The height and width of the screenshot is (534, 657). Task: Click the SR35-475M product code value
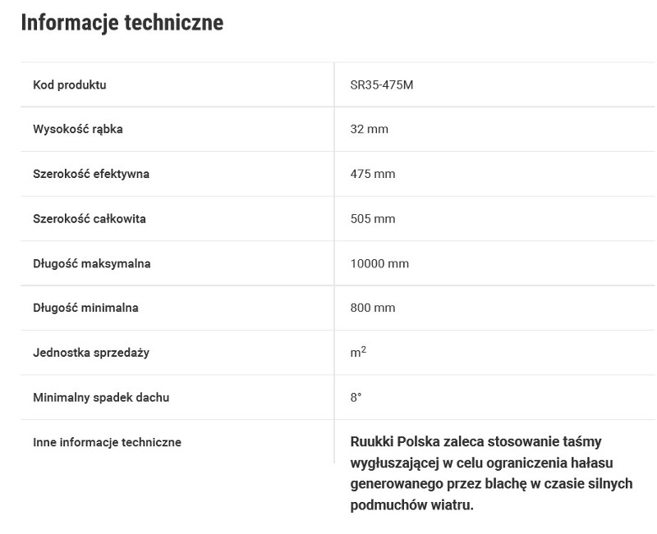click(x=382, y=85)
